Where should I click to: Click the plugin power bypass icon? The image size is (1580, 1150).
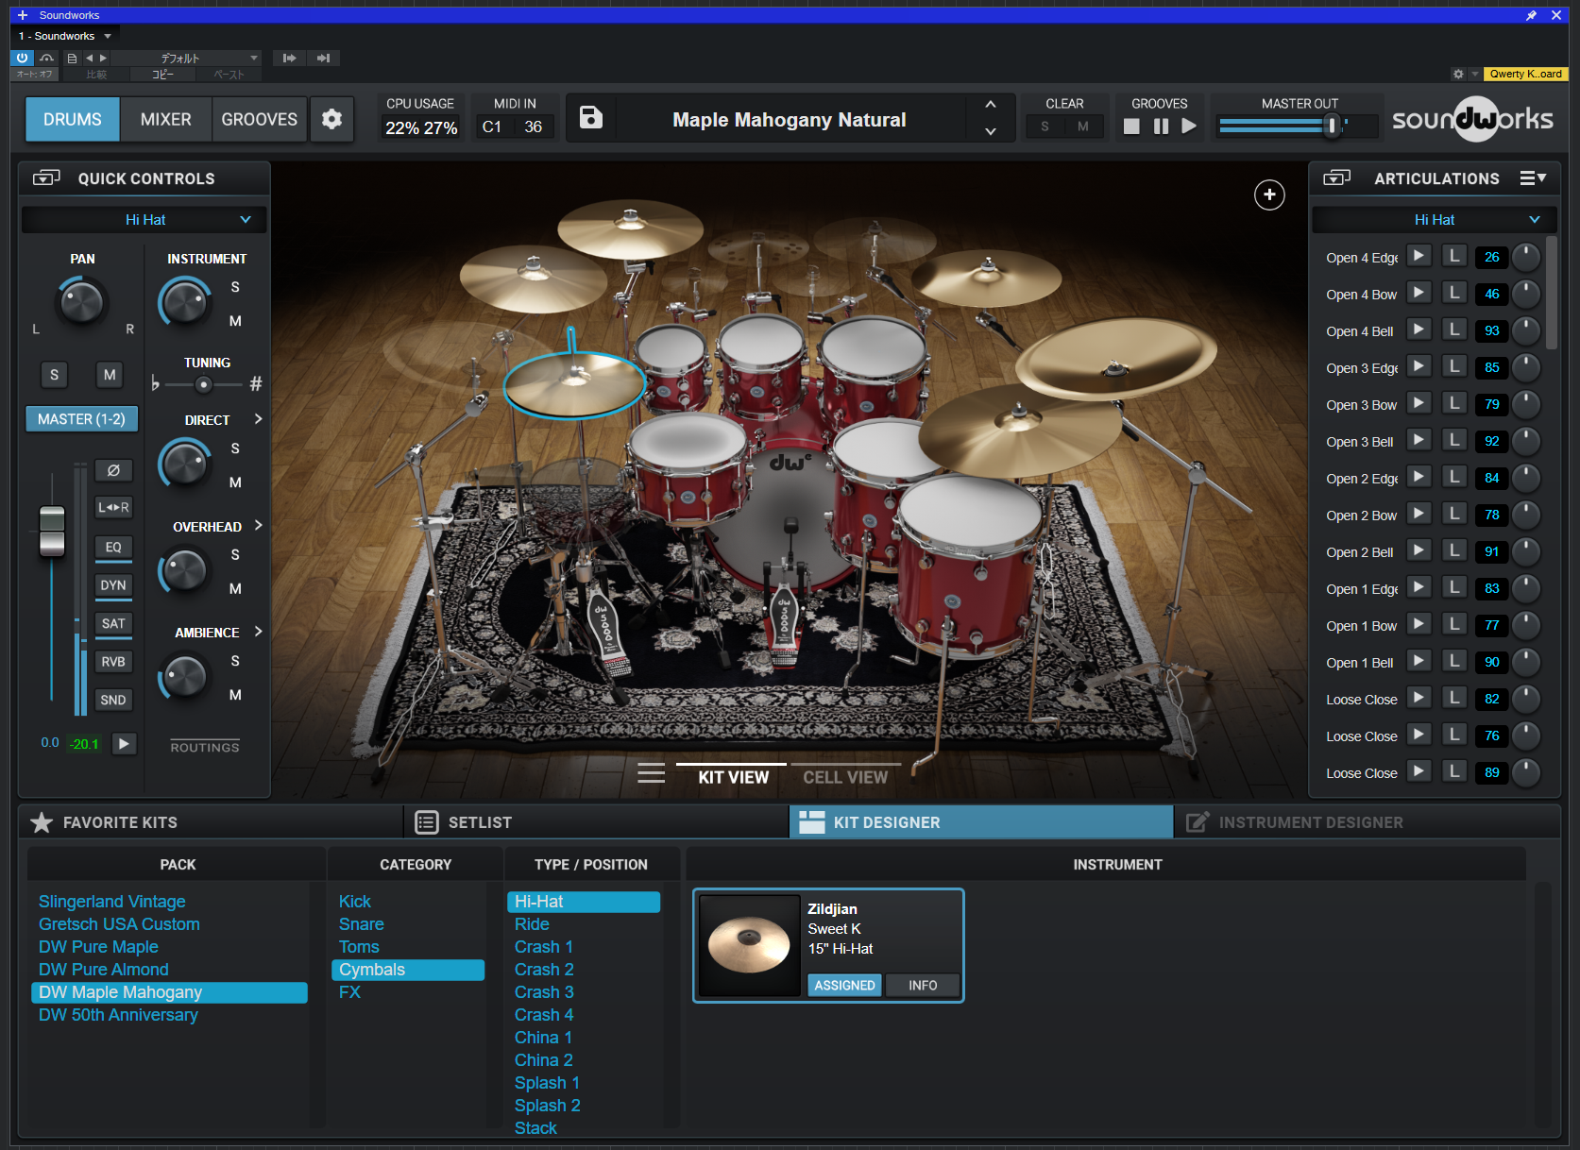(23, 58)
